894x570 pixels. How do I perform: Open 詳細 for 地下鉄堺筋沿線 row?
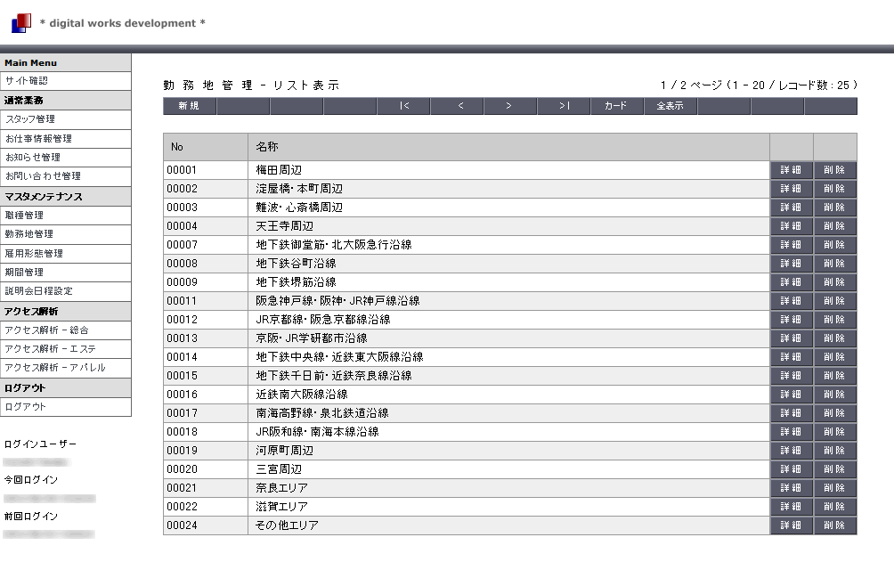(792, 282)
